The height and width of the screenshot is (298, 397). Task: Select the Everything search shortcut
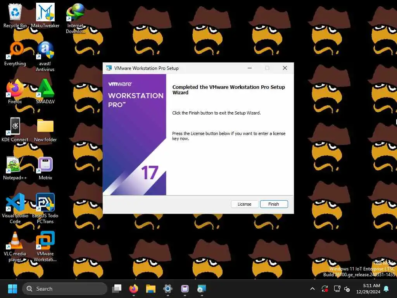pos(15,54)
